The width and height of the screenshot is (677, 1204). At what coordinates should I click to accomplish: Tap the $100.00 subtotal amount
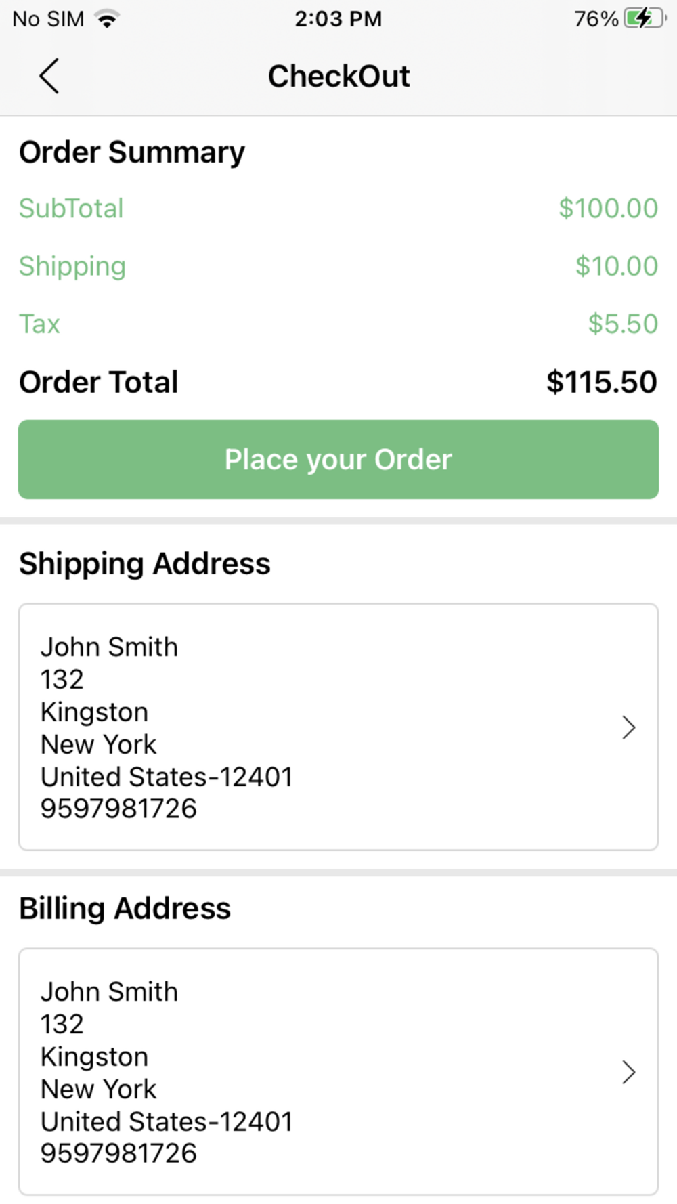pos(608,209)
